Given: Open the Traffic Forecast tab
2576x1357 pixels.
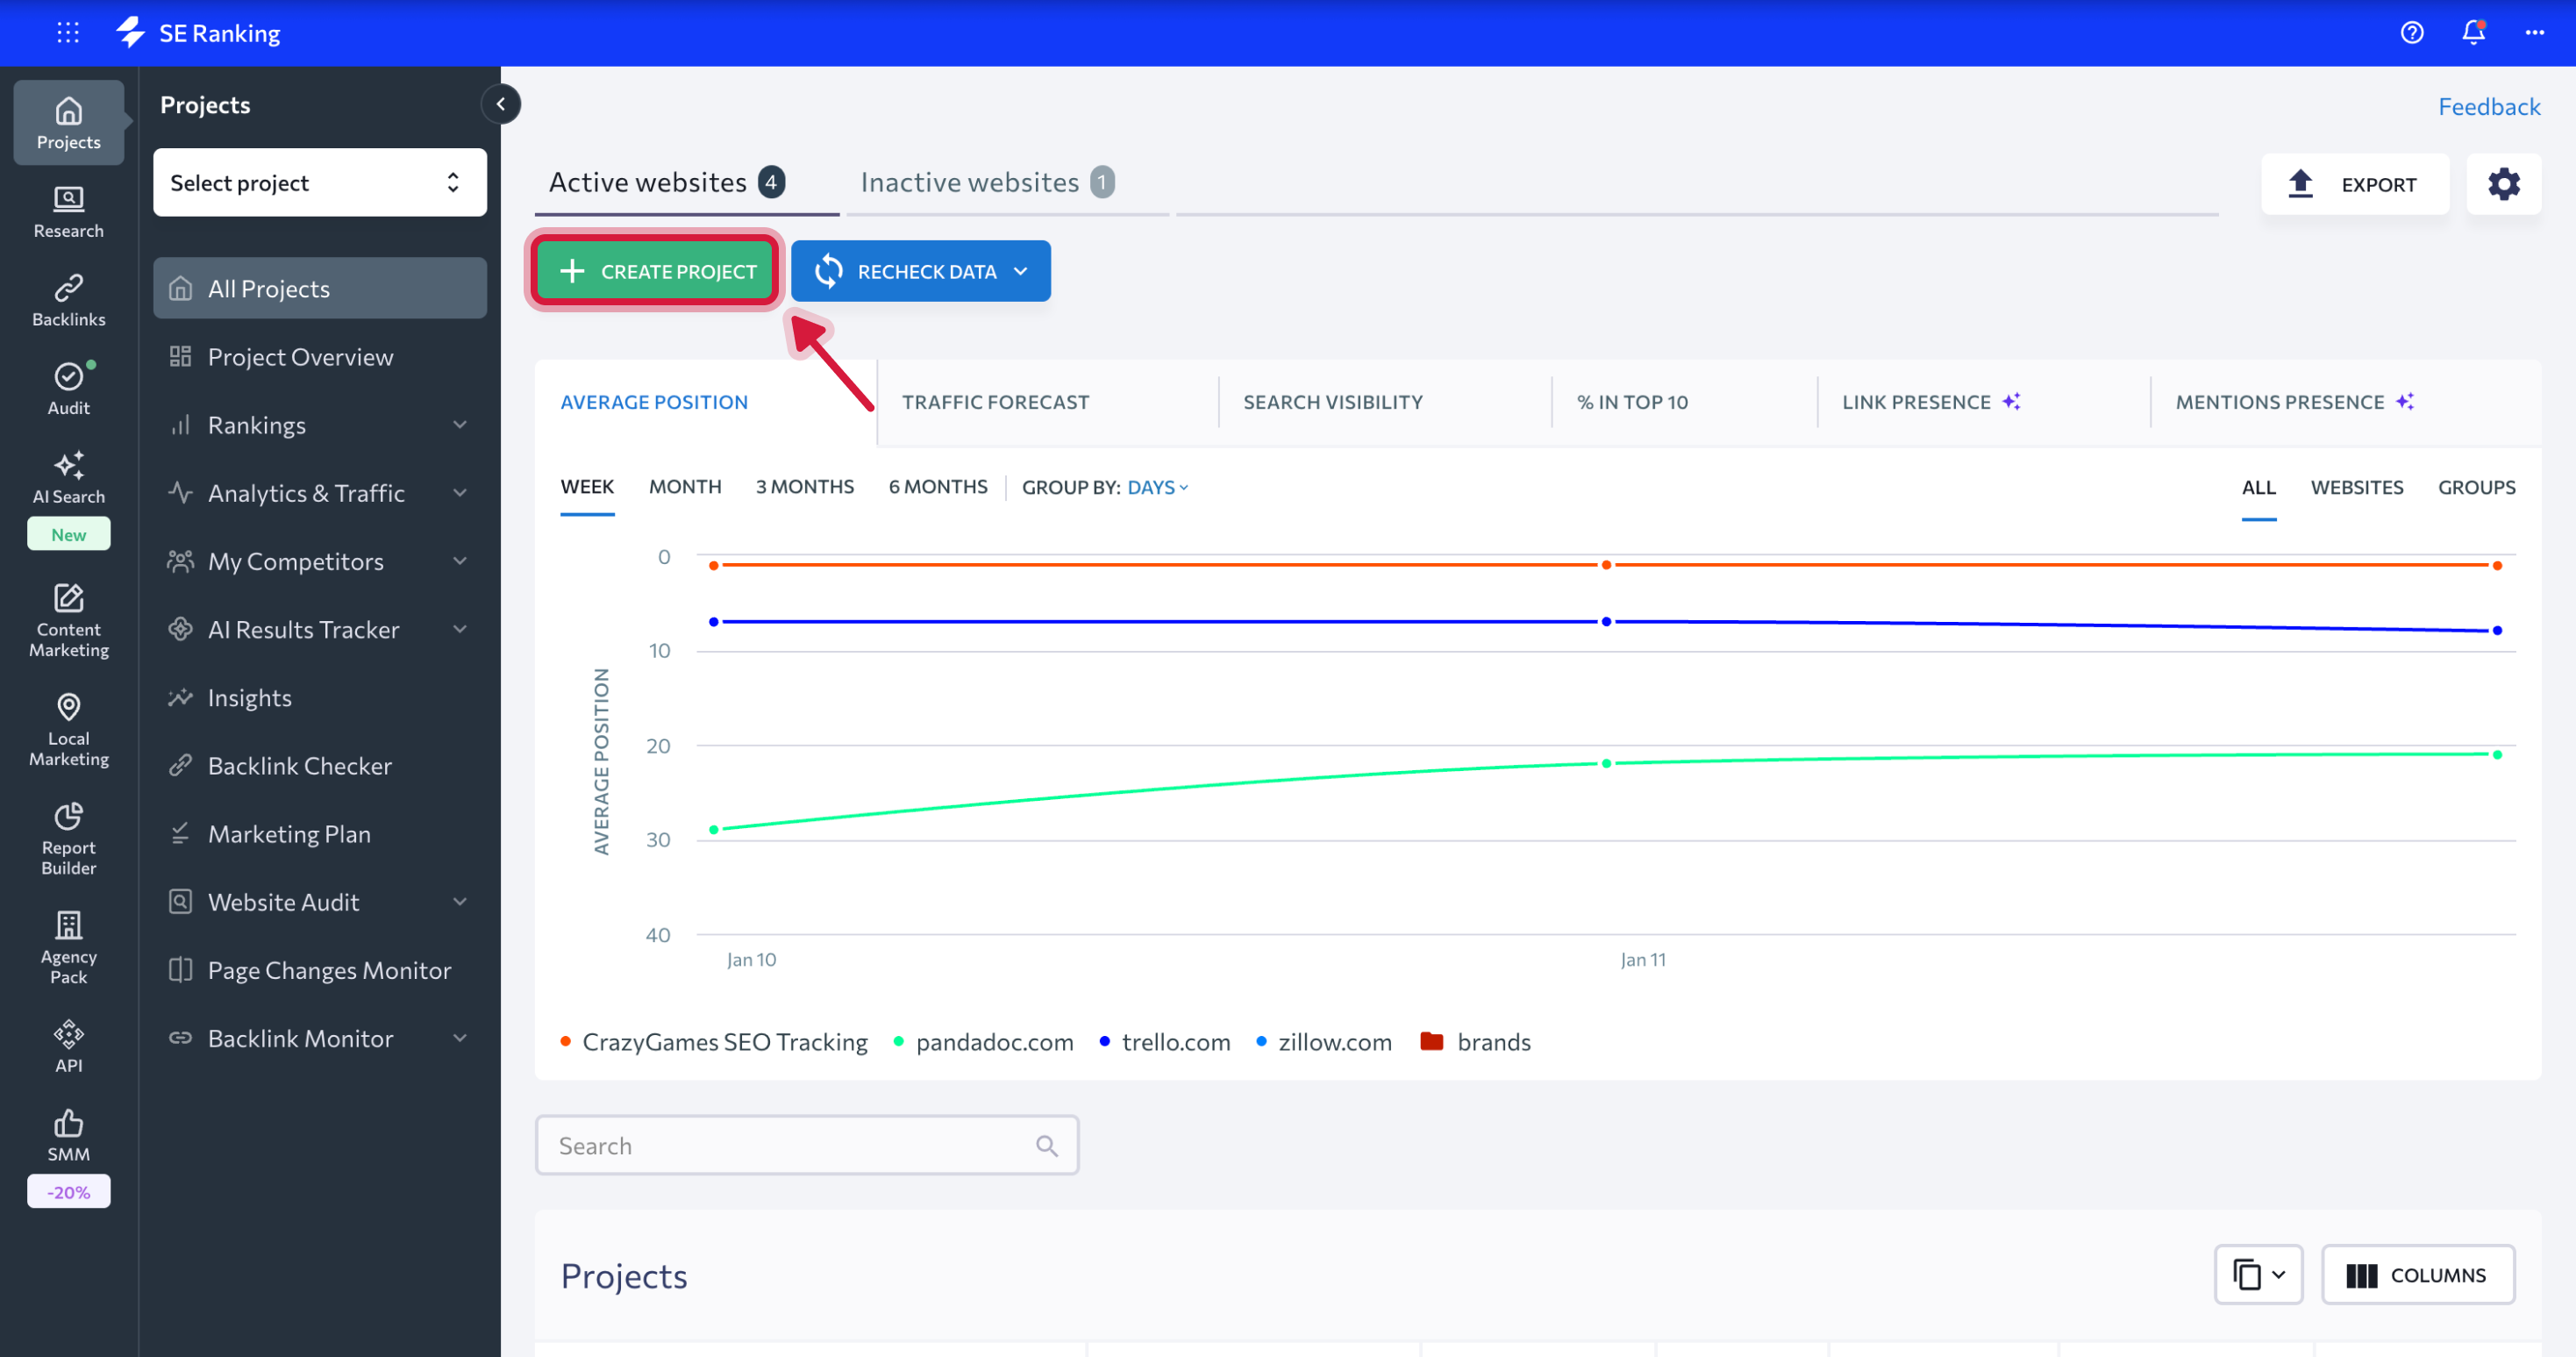Looking at the screenshot, I should coord(995,401).
